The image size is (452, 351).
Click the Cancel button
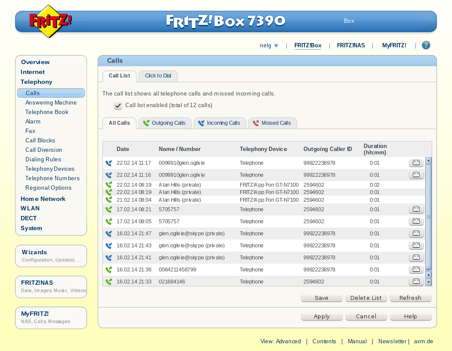(366, 317)
